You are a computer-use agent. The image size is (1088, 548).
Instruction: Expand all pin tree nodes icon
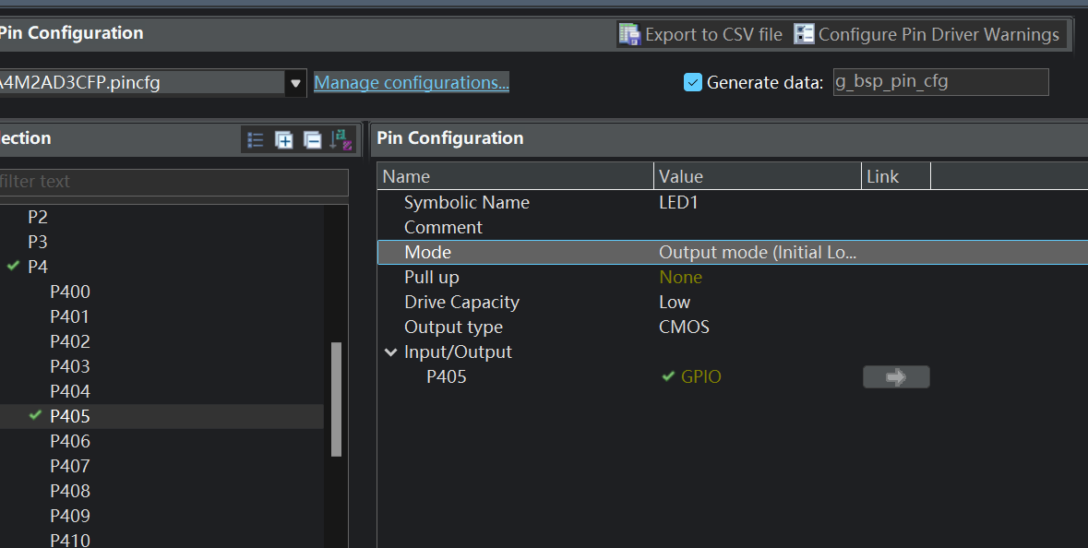(284, 140)
